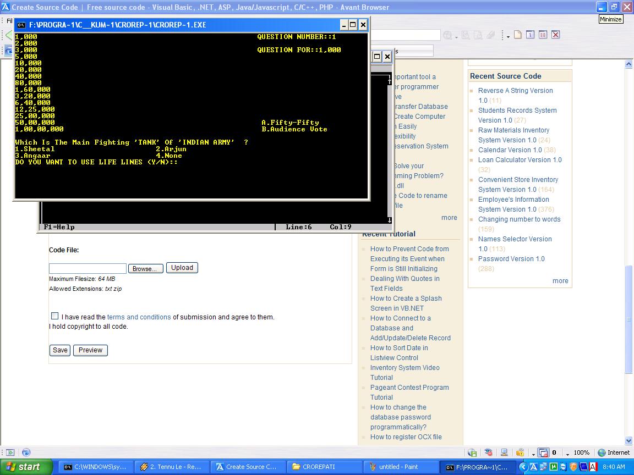This screenshot has width=634, height=475.
Task: Check the terms and conditions agreement box
Action: pos(54,316)
